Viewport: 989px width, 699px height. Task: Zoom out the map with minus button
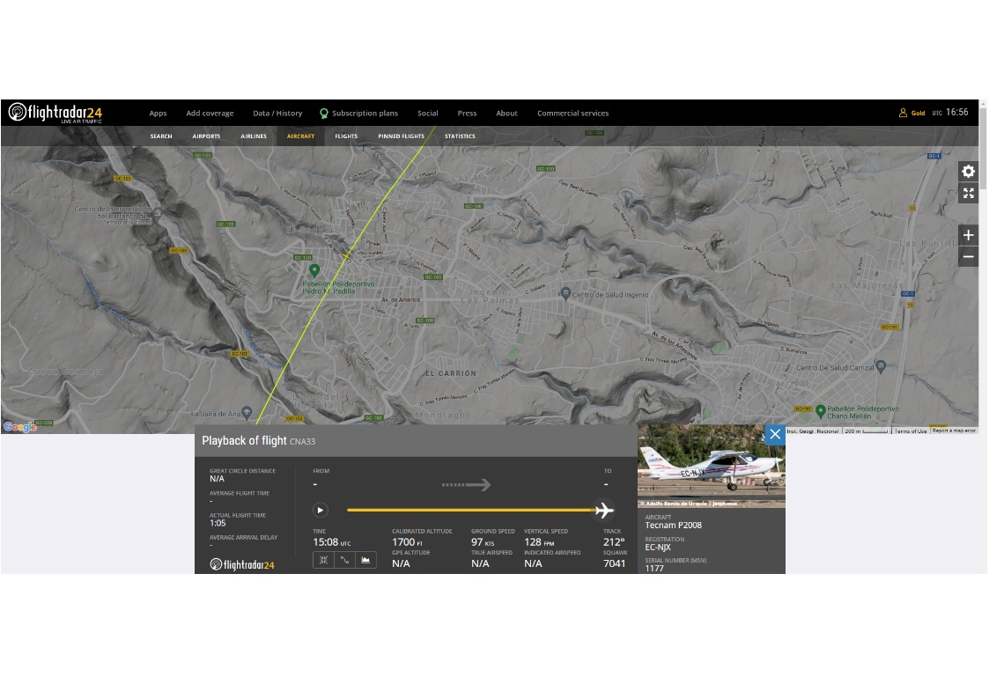968,256
